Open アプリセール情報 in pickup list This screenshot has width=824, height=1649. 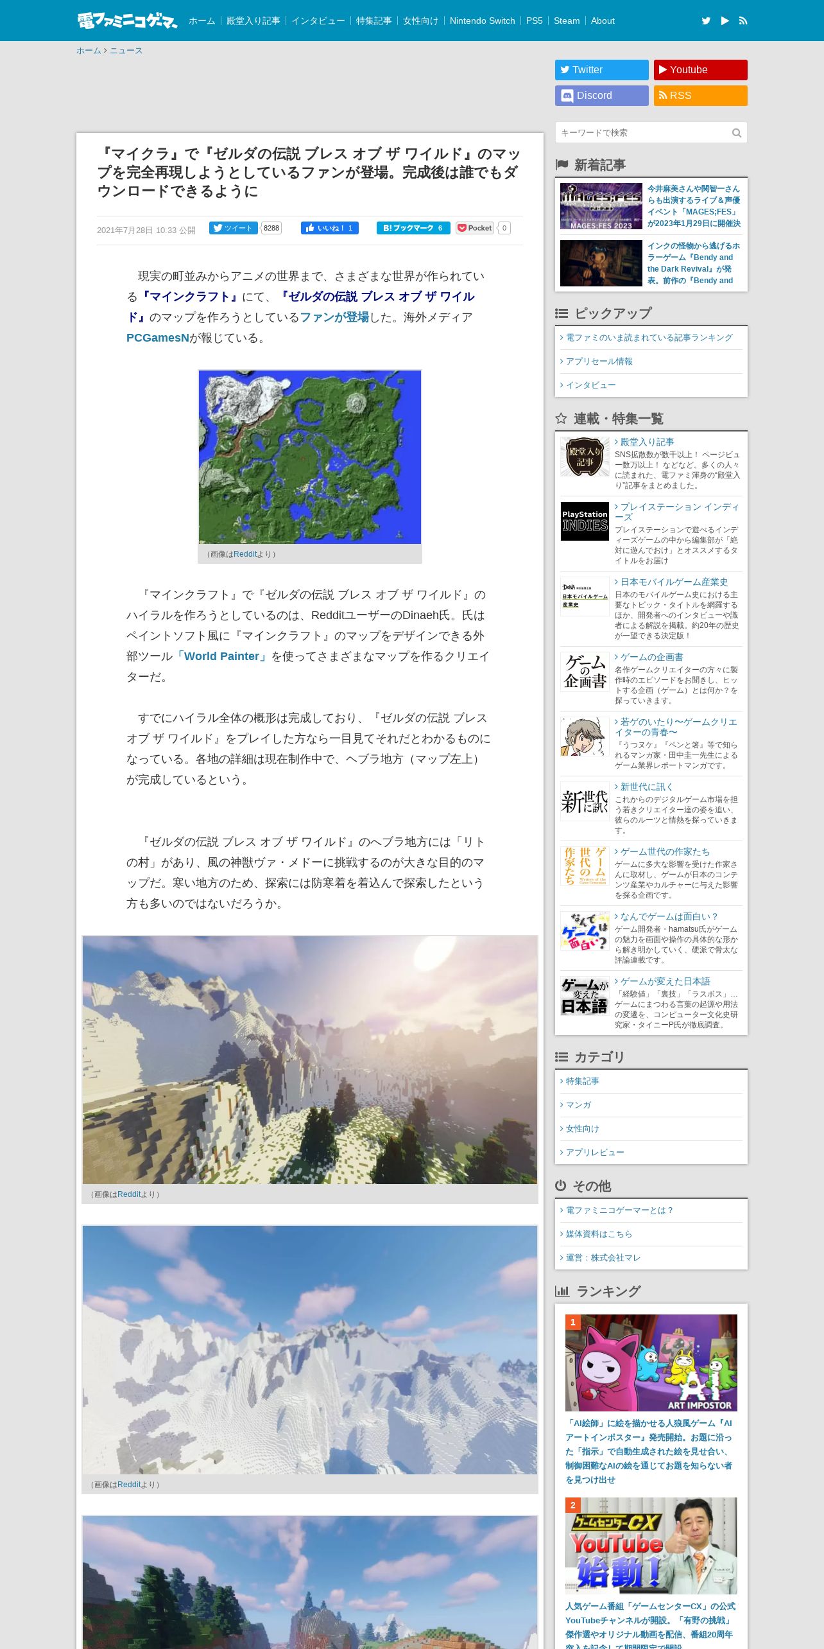[599, 362]
